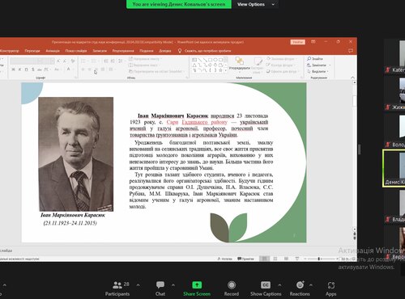Toggle underline (П) formatting
Viewport: 405px width, 299px height.
pos(26,69)
